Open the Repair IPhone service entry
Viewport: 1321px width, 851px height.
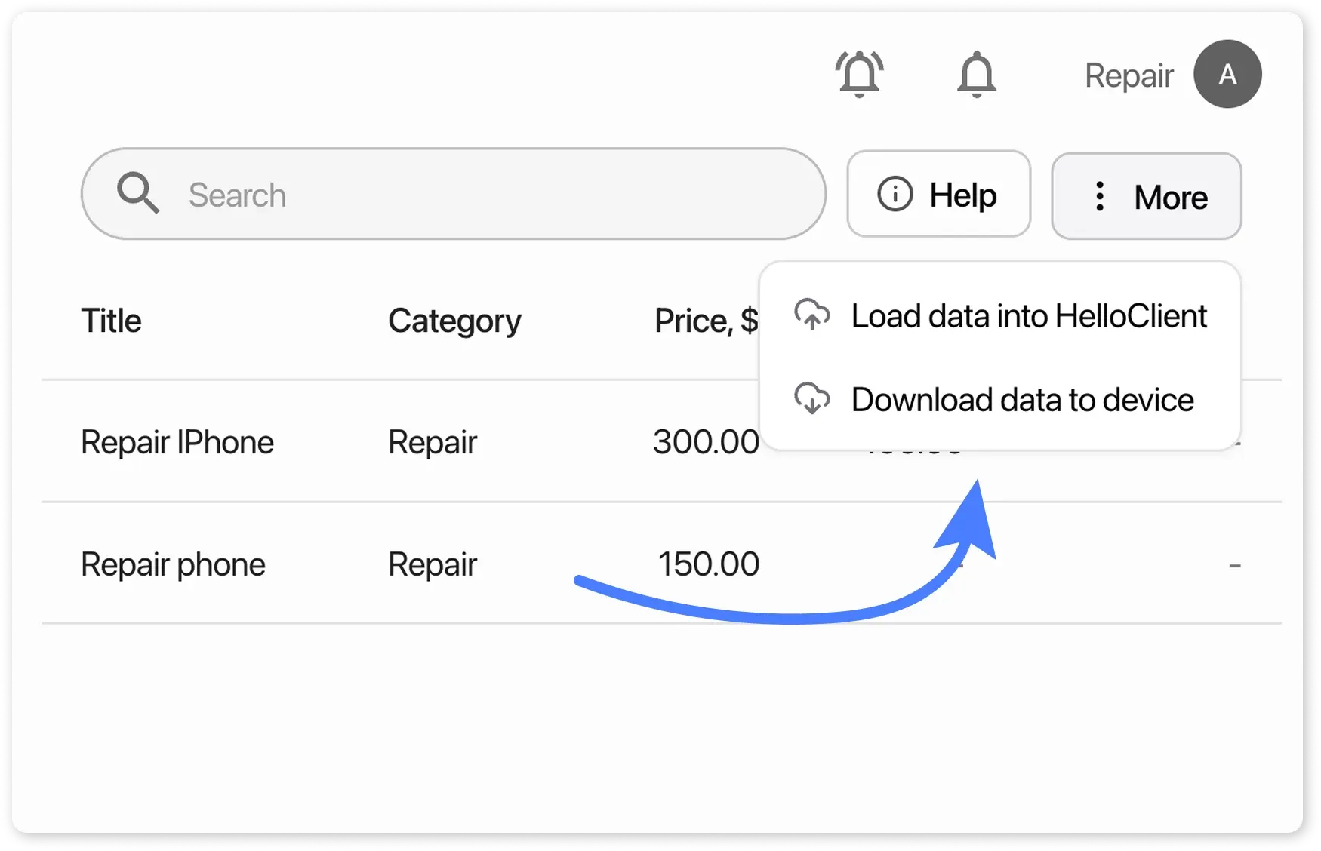point(177,441)
